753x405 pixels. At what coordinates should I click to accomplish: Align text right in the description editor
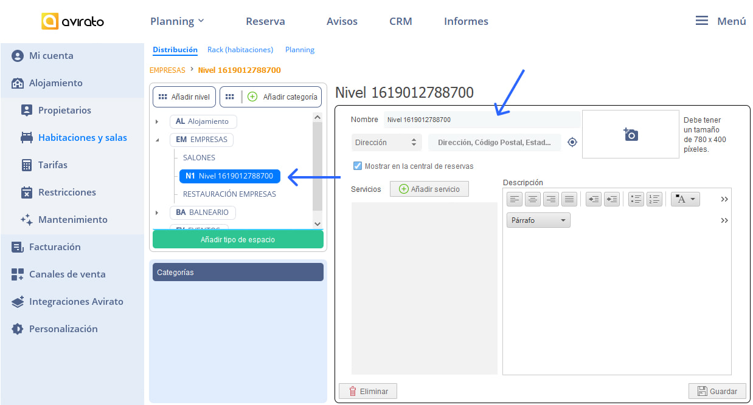(551, 199)
